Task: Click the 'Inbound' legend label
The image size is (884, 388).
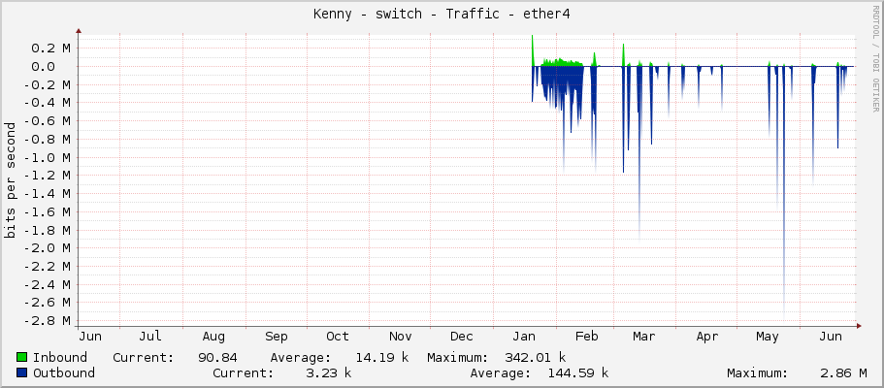Action: pyautogui.click(x=60, y=358)
